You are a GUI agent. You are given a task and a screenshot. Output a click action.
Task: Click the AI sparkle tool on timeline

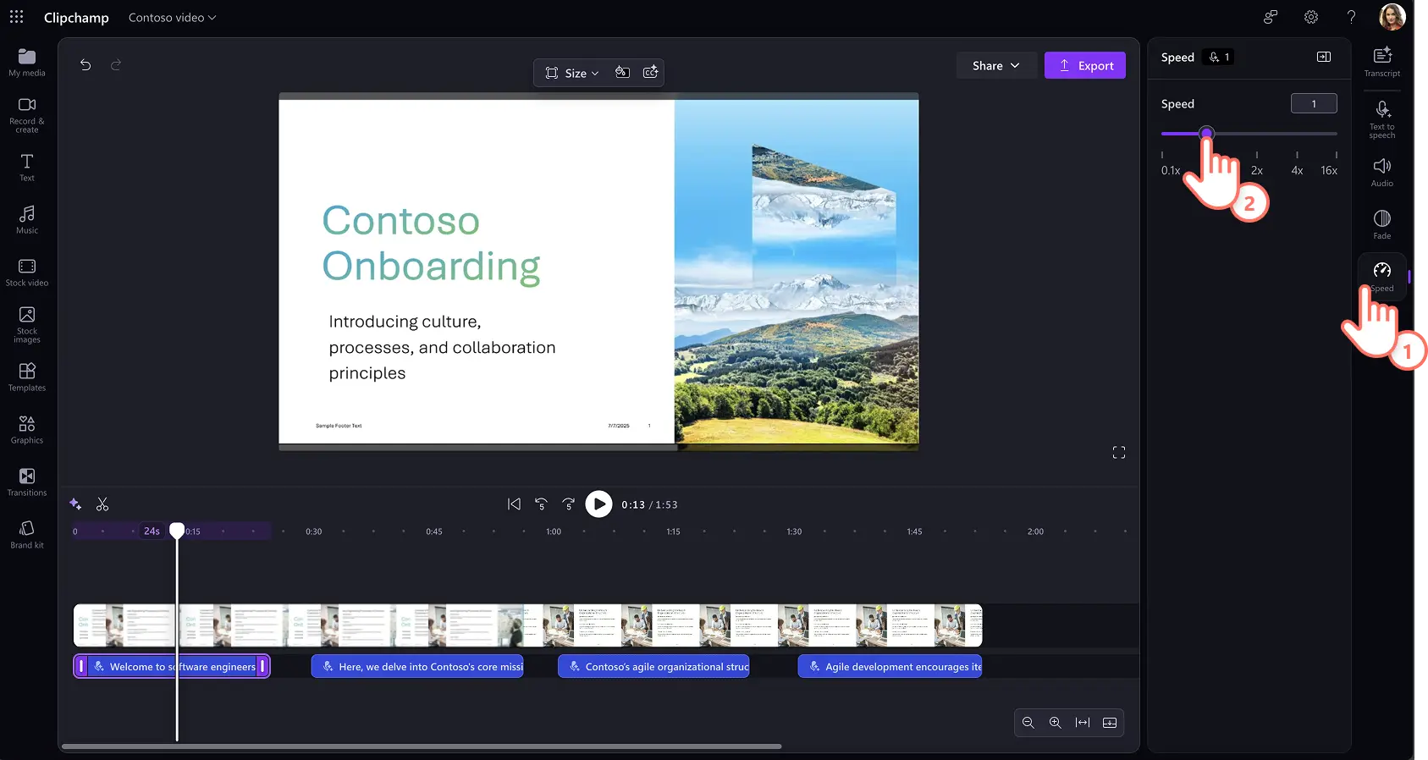tap(75, 504)
